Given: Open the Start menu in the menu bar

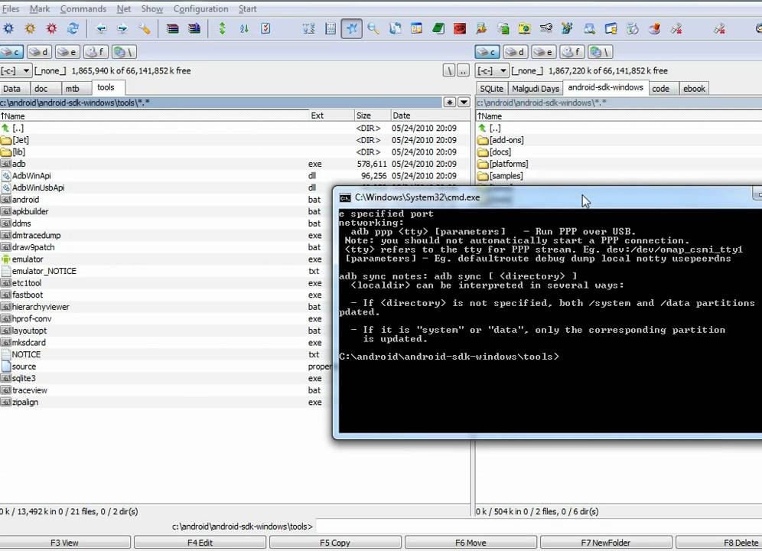Looking at the screenshot, I should pos(247,8).
